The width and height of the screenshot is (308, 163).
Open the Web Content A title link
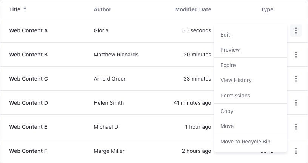pos(28,30)
